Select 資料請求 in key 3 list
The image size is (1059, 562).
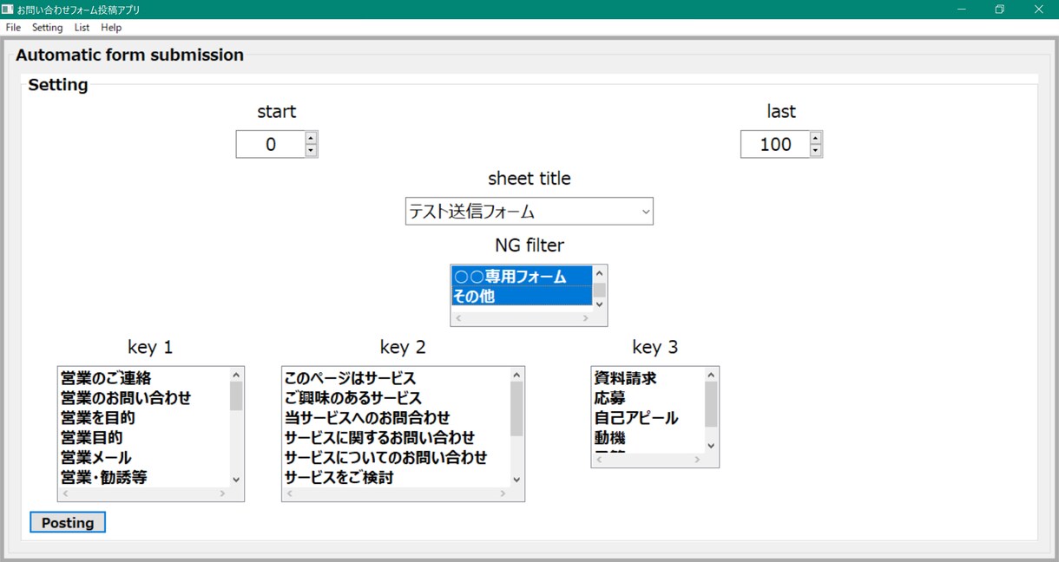648,378
